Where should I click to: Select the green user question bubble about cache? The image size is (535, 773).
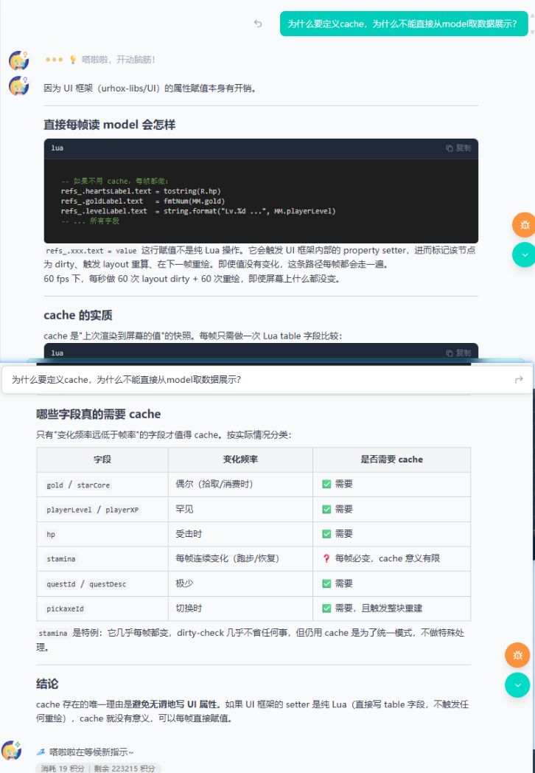(404, 24)
